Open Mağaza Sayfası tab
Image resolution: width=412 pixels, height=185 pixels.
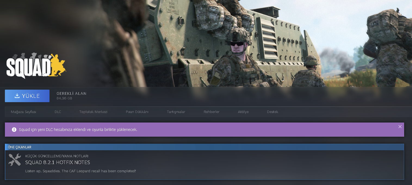click(x=23, y=112)
